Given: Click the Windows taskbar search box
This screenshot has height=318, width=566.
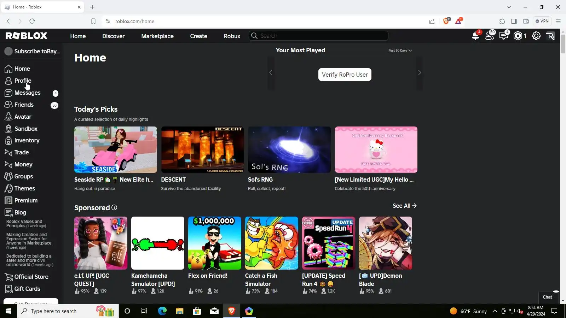Looking at the screenshot, I should pyautogui.click(x=68, y=311).
